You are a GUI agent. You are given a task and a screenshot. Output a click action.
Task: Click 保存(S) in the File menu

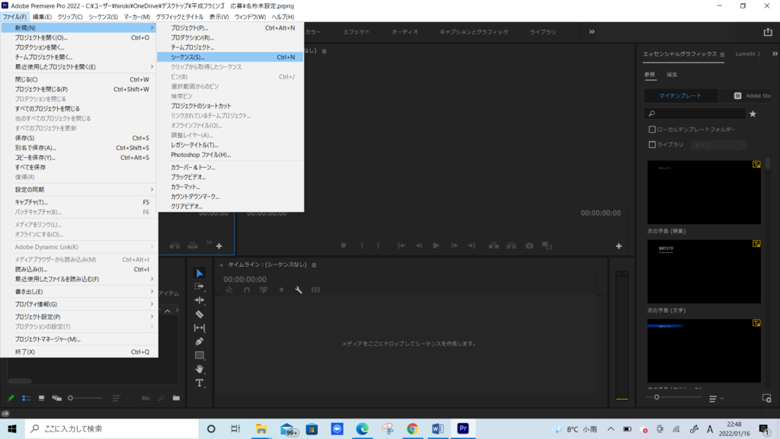point(79,138)
